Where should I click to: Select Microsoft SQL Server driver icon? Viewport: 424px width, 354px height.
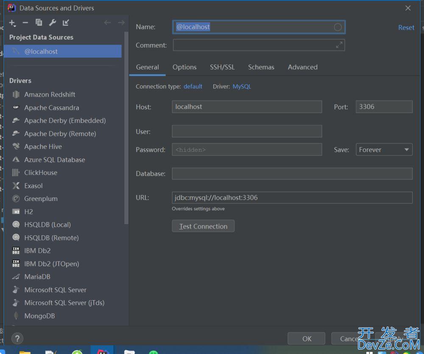[x=16, y=290]
